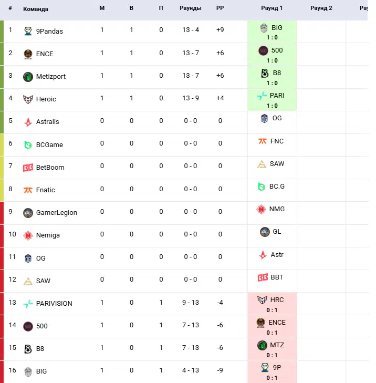The width and height of the screenshot is (376, 383).
Task: Click the Heroic team logo icon
Action: click(x=28, y=99)
